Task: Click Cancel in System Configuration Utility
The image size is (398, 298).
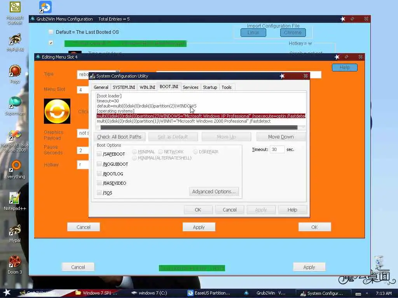Action: pyautogui.click(x=229, y=210)
